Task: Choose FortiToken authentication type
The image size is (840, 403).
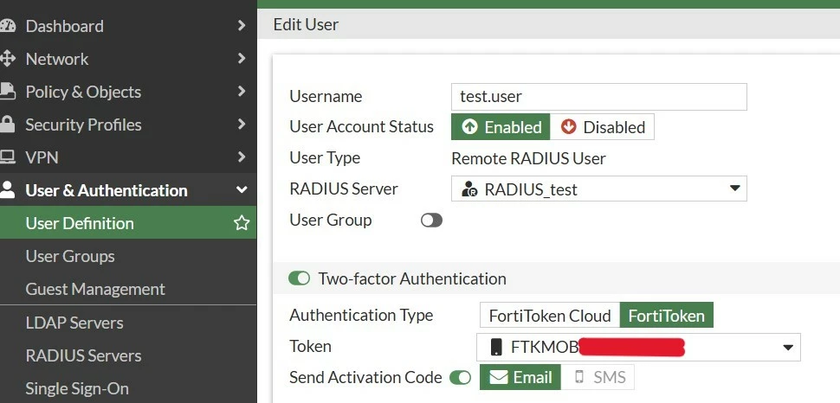Action: coord(667,316)
